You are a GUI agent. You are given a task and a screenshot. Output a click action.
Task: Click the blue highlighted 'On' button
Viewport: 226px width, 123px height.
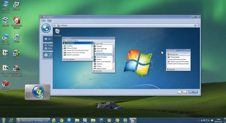(193, 92)
